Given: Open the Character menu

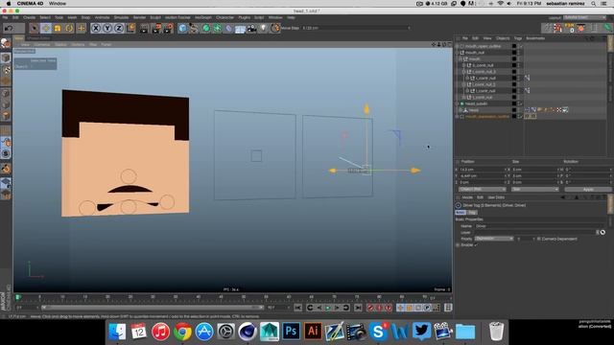Looking at the screenshot, I should click(x=224, y=17).
